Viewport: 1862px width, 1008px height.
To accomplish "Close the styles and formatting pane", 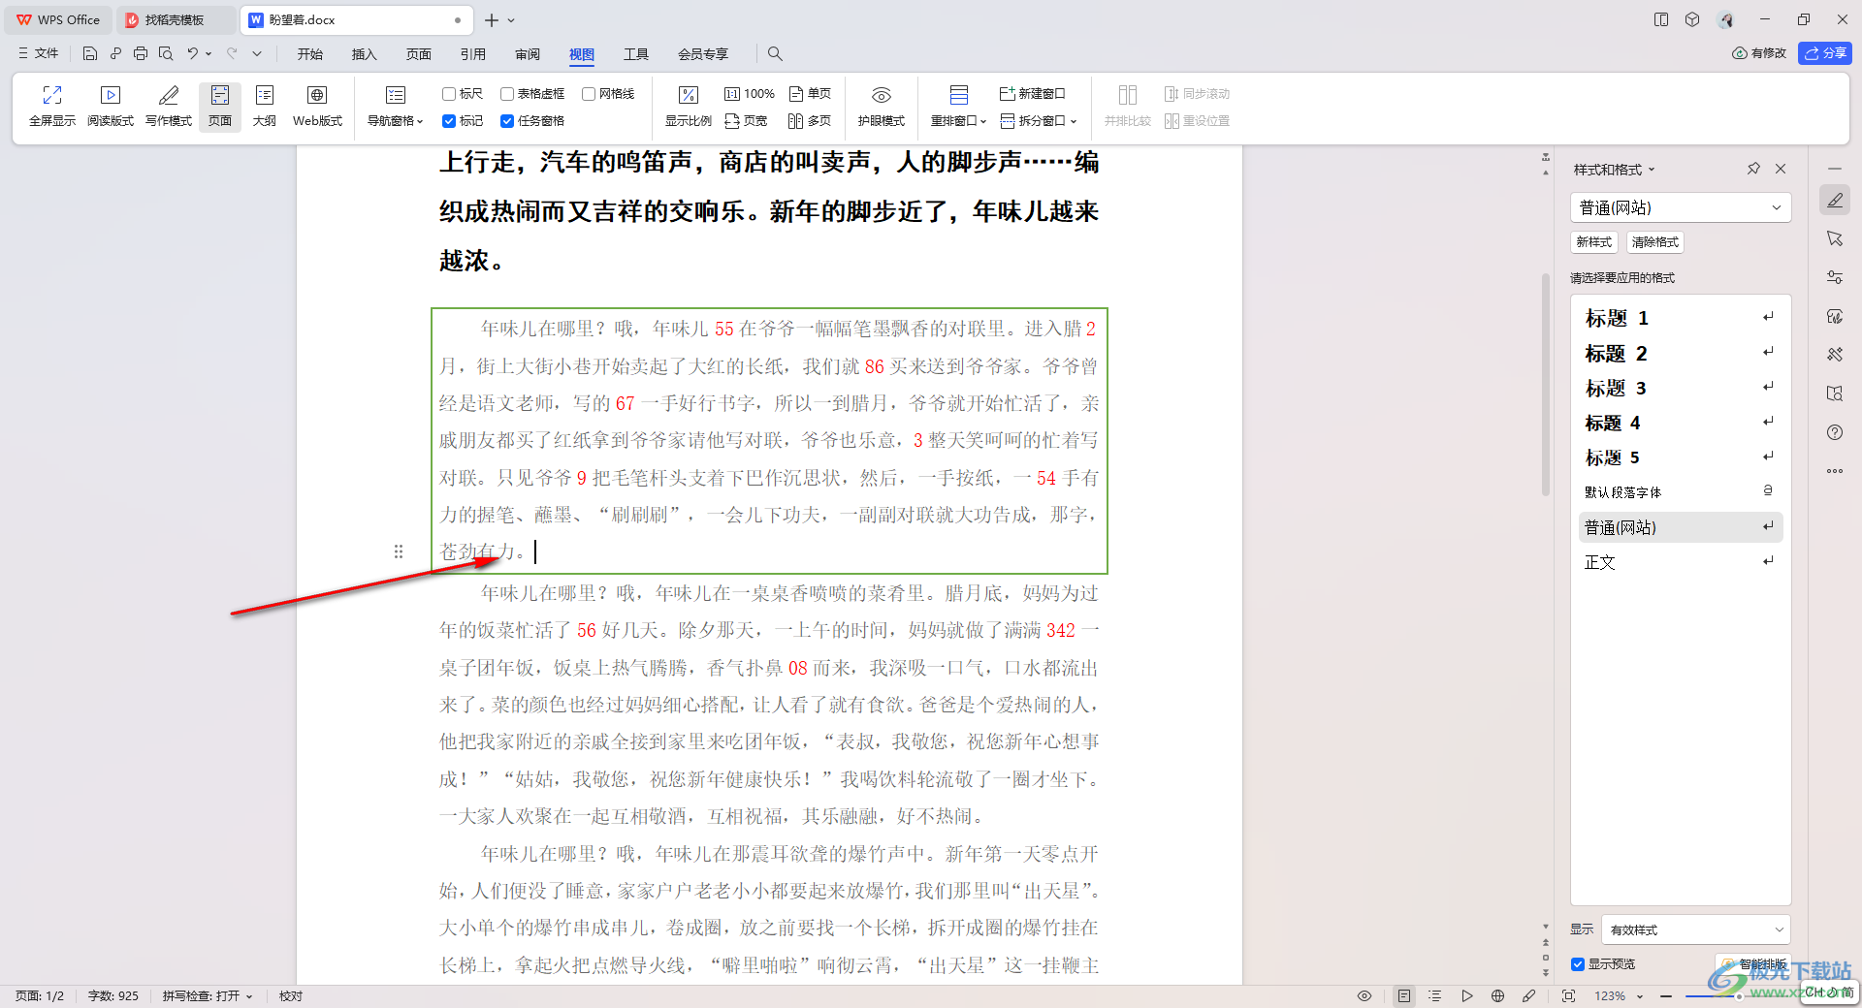I will coord(1781,169).
